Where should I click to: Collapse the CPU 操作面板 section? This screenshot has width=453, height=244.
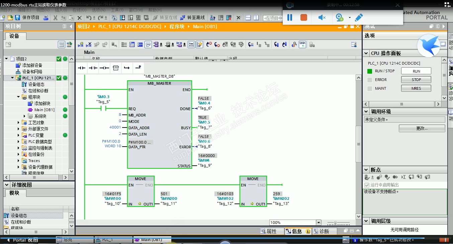click(x=366, y=53)
